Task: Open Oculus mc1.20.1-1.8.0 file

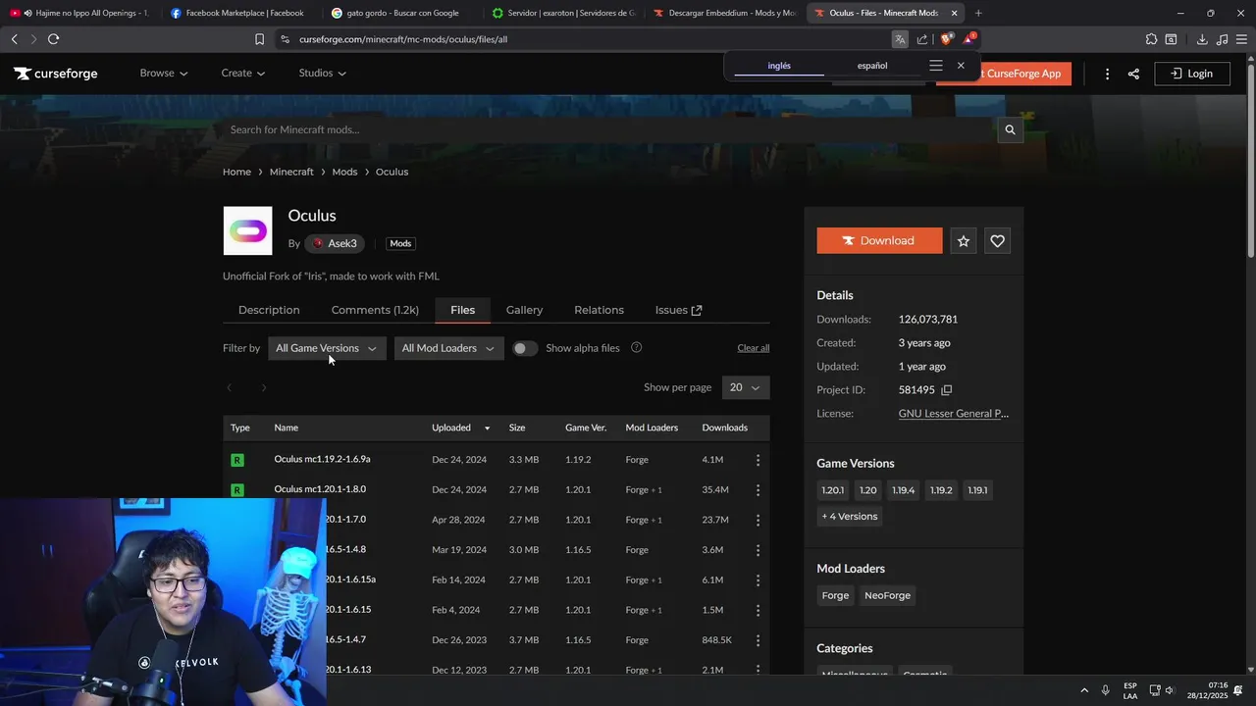Action: coord(320,489)
